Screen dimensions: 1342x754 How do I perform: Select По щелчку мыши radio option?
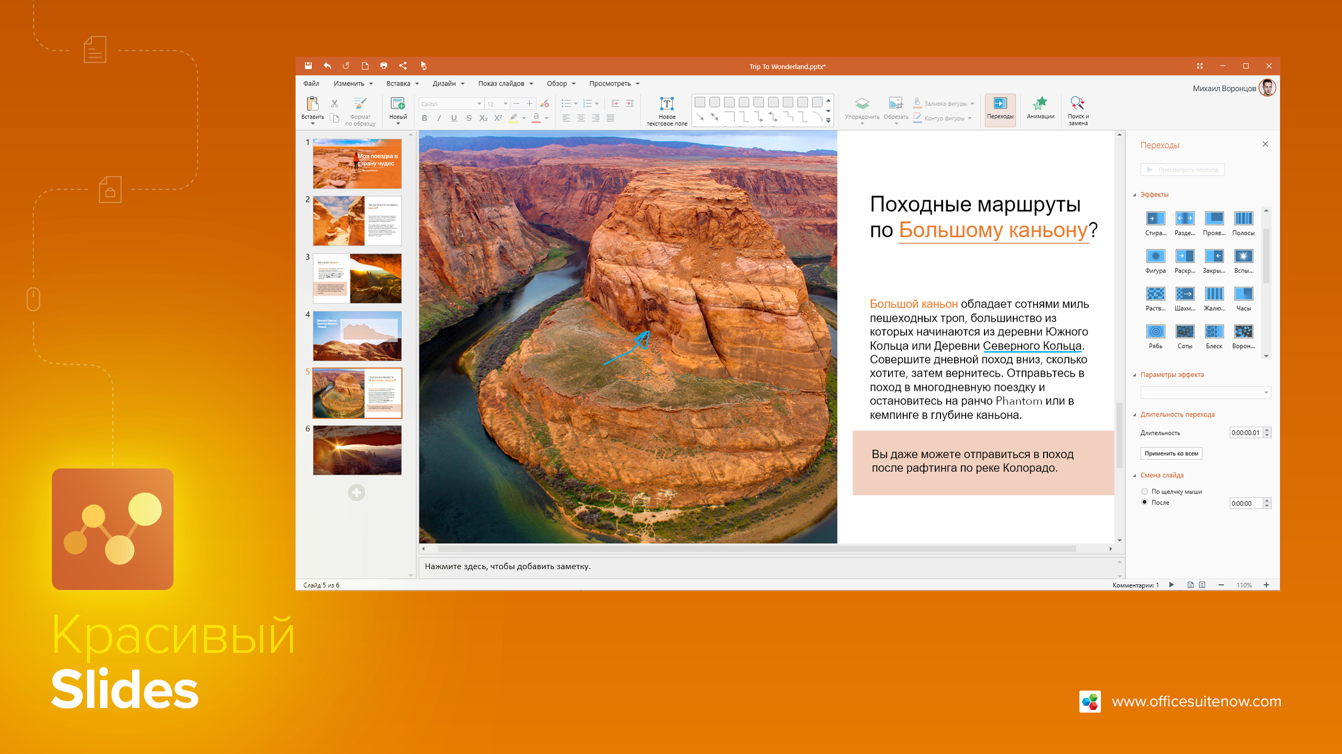point(1145,491)
